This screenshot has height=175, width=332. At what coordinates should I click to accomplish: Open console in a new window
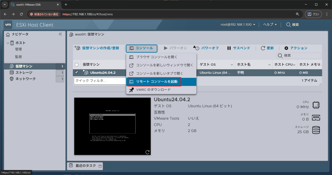(x=161, y=66)
